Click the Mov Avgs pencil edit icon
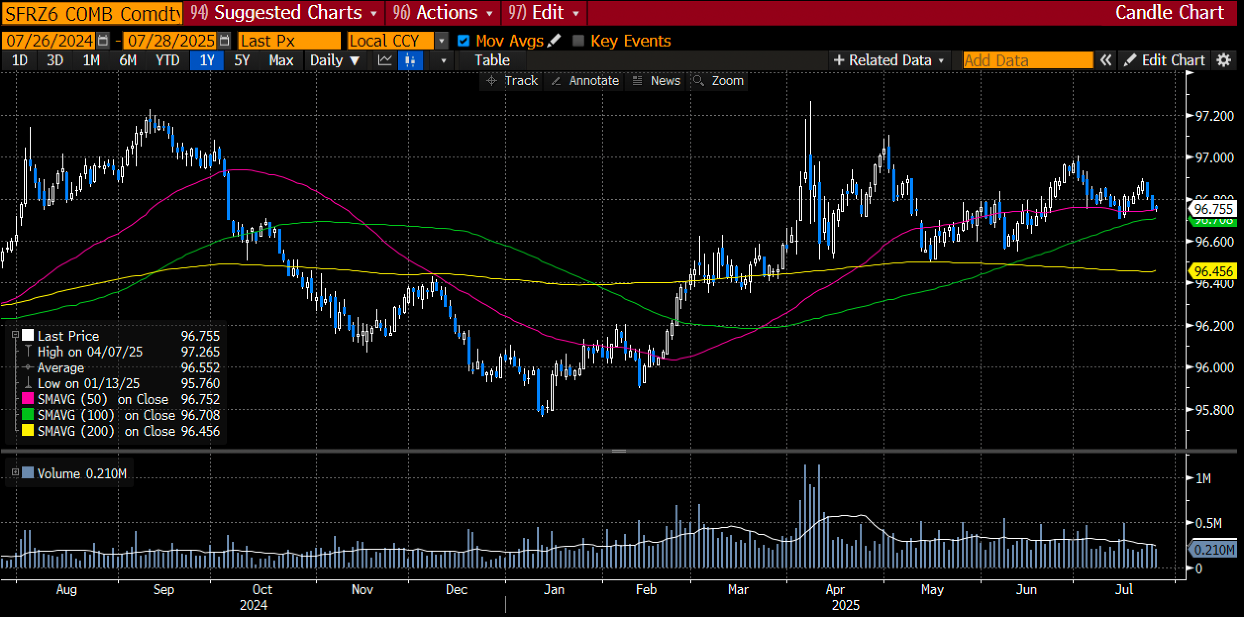The image size is (1244, 617). pyautogui.click(x=554, y=40)
